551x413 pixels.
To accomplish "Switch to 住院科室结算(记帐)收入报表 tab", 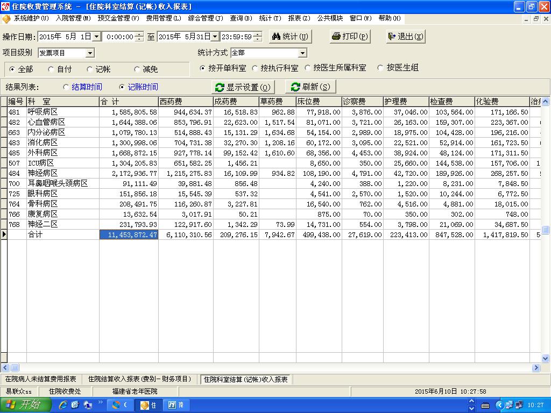I will click(x=245, y=379).
